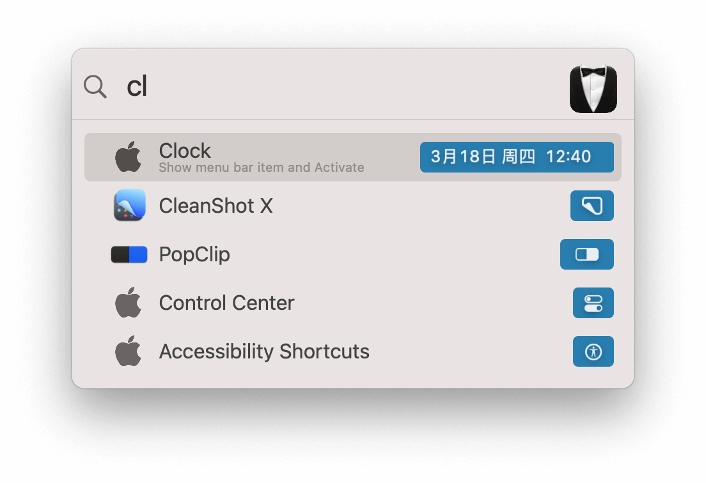Click the Clock title text
706x483 pixels.
pos(185,151)
